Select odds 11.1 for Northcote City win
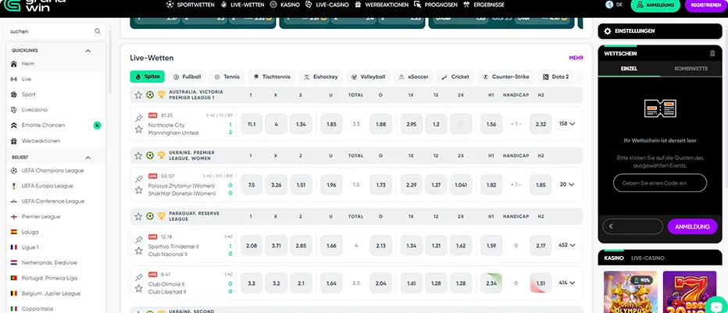Screen dimensions: 728x313 (x=252, y=124)
